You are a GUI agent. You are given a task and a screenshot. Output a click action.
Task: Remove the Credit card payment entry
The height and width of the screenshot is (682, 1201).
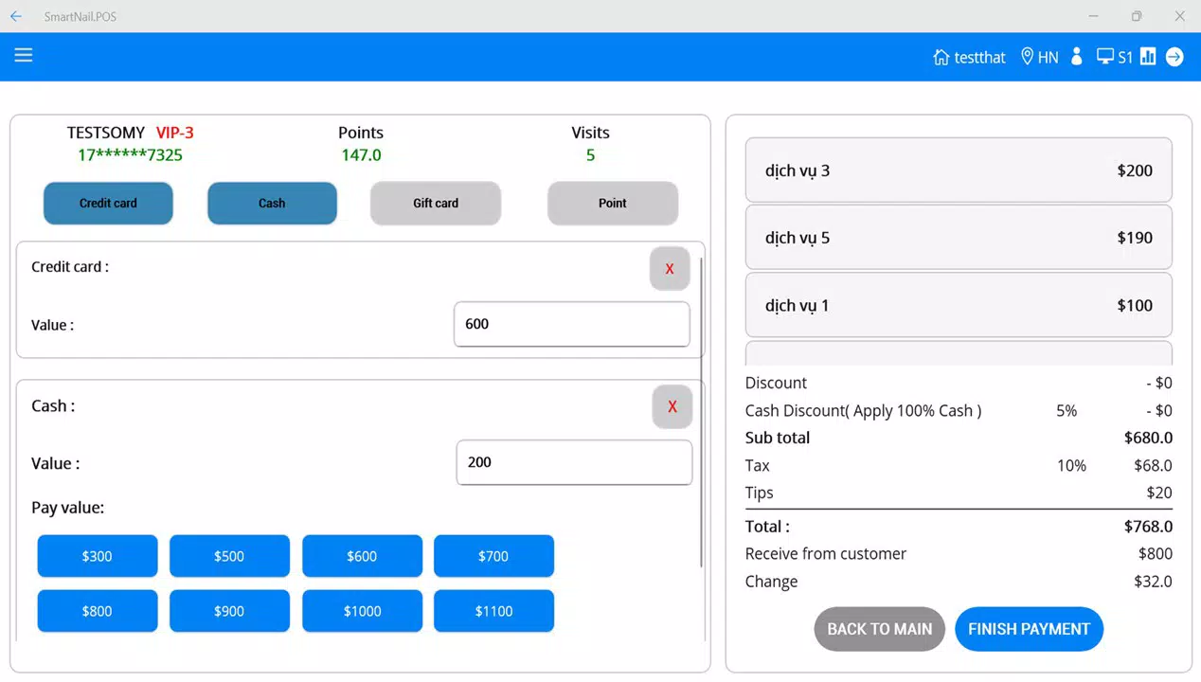pos(670,269)
